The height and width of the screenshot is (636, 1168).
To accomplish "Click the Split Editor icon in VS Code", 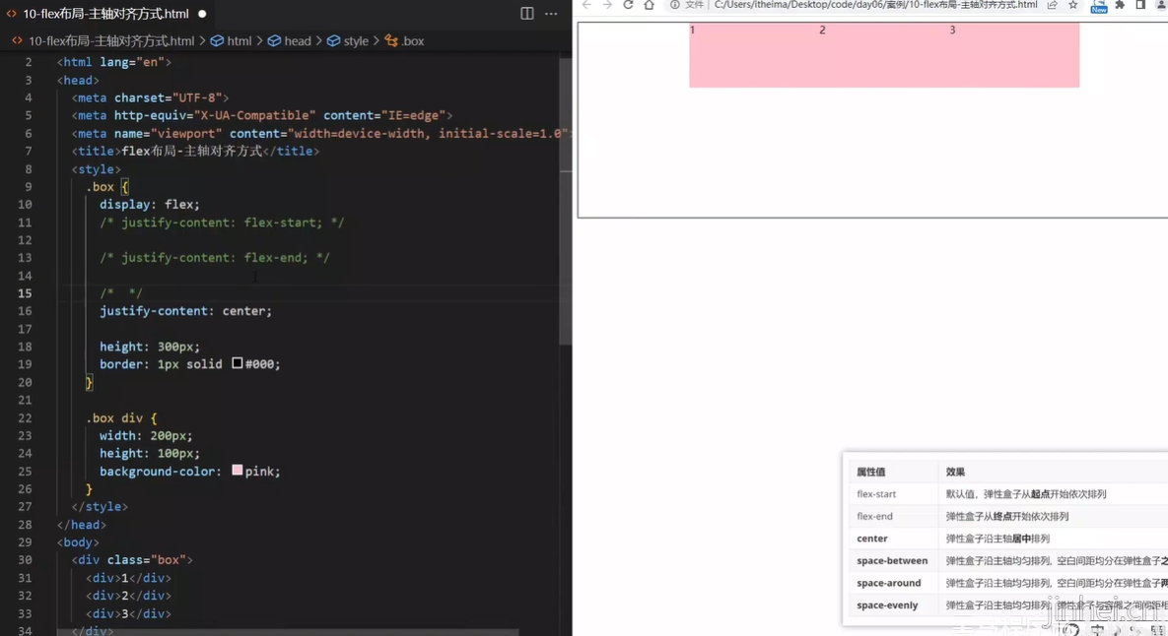I will [526, 14].
